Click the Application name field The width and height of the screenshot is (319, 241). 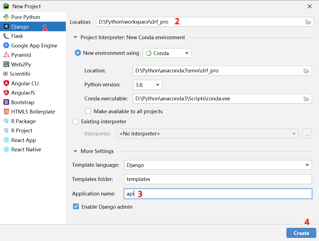[218, 194]
